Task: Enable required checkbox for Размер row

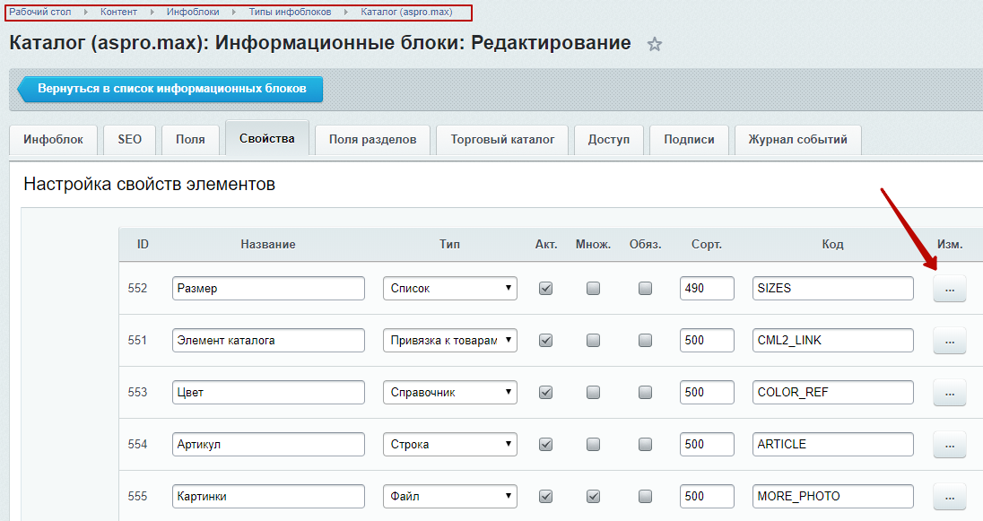Action: pyautogui.click(x=645, y=289)
